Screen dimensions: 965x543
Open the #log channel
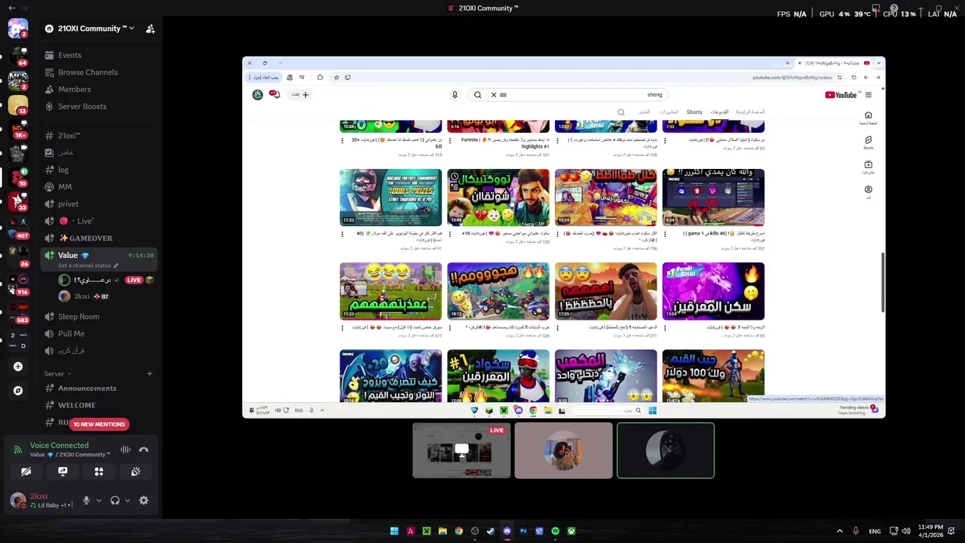click(99, 170)
